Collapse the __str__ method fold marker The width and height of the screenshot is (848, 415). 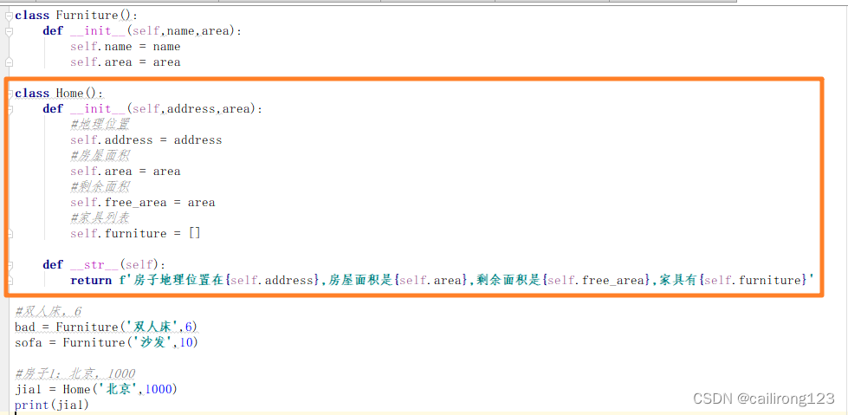(x=9, y=264)
